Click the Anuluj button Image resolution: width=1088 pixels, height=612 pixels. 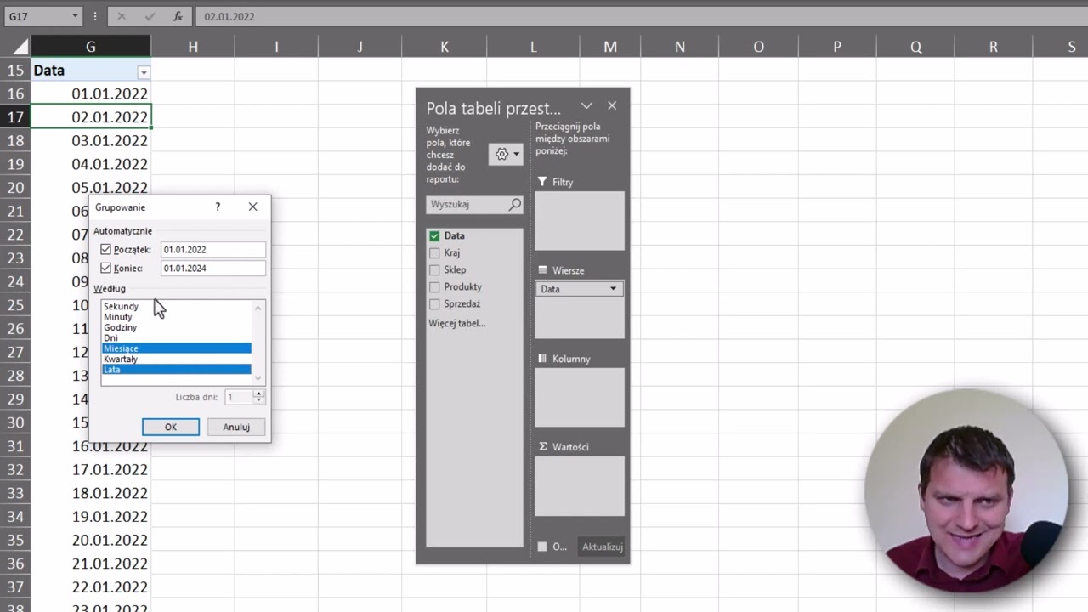(236, 427)
